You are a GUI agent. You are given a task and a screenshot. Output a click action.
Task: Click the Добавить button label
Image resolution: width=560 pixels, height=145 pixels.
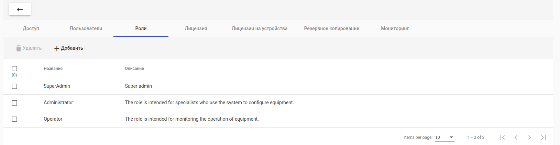point(72,48)
